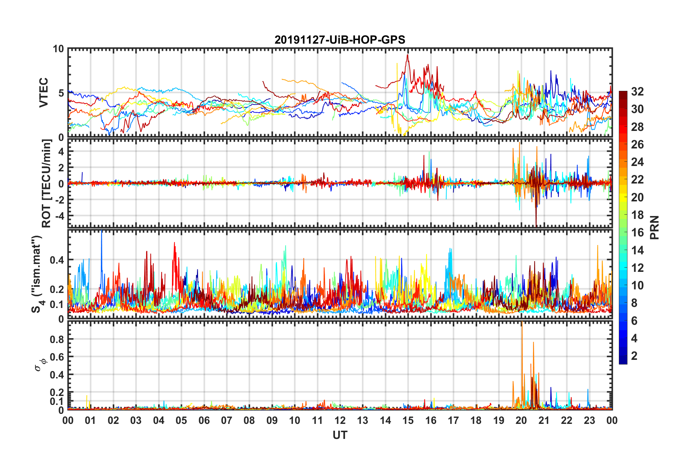
Task: Click the PRN colorbar gradient
Action: pos(623,227)
